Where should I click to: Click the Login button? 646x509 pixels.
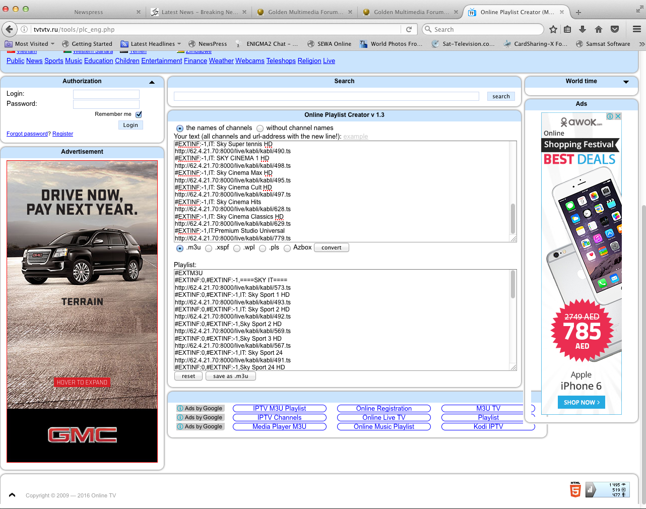click(x=131, y=125)
